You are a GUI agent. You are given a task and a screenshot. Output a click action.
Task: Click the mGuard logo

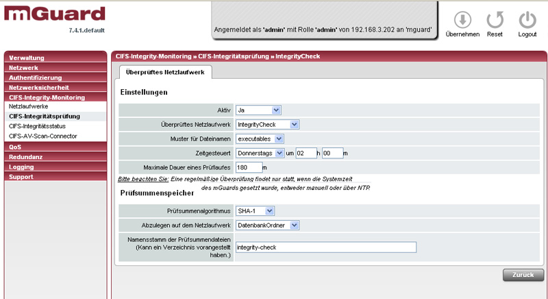(55, 14)
